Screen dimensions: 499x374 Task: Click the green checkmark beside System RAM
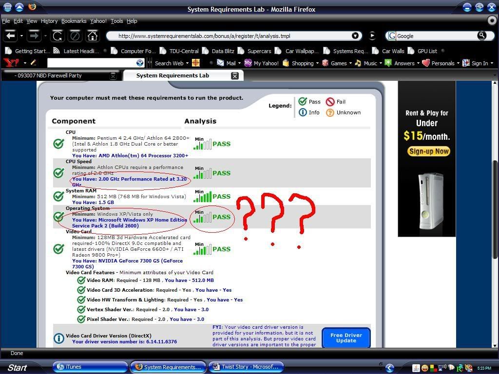pos(58,196)
